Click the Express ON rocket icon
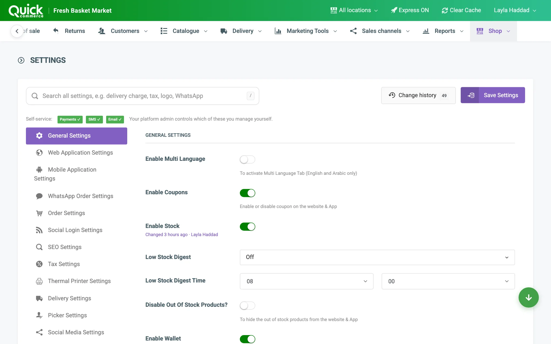The image size is (551, 344). pos(394,10)
